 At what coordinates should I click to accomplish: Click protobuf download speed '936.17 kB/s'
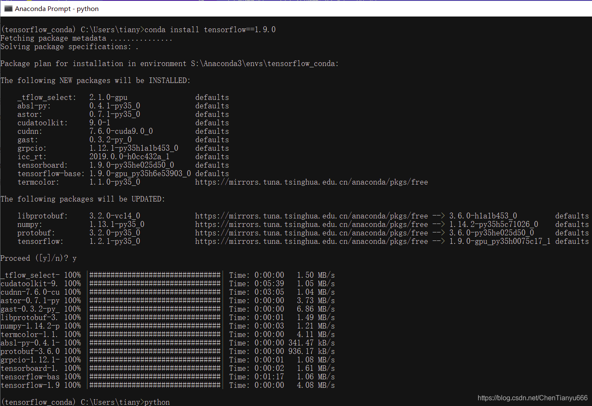pos(312,351)
